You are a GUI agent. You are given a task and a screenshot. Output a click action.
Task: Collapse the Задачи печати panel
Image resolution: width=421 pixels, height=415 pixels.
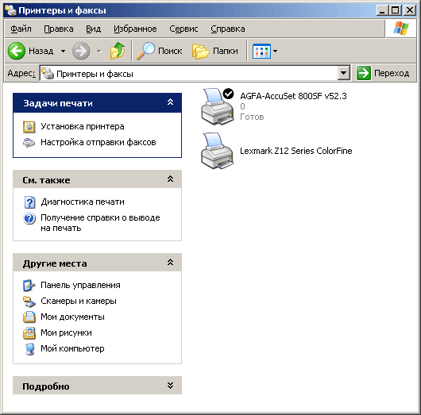point(170,102)
